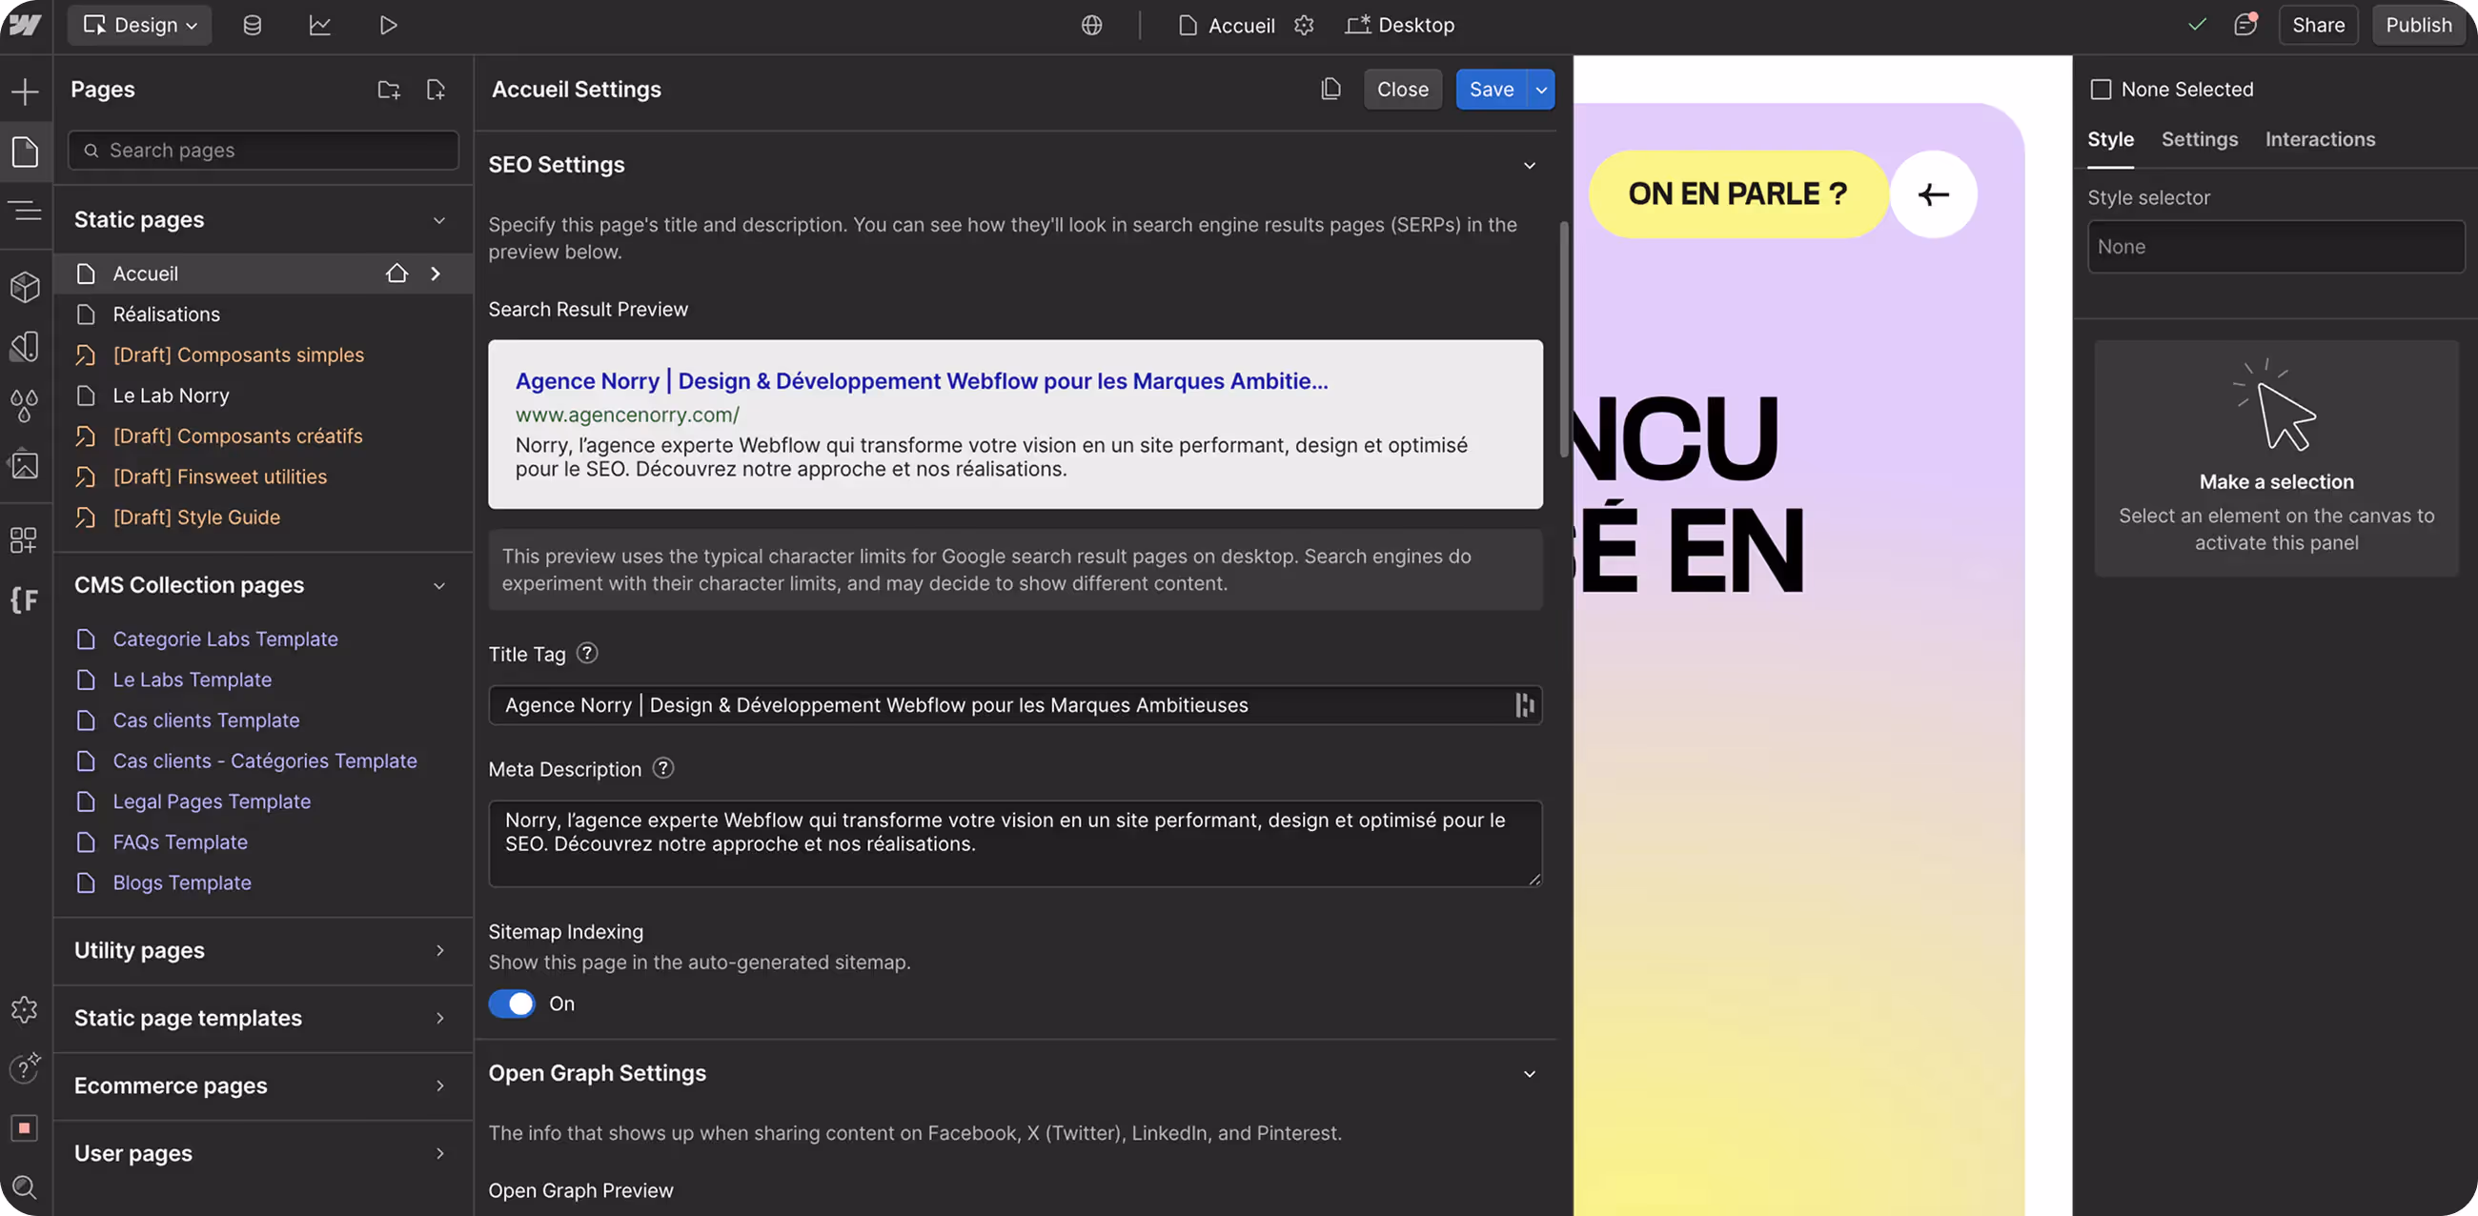2478x1216 pixels.
Task: Click the Publish button
Action: (2417, 25)
